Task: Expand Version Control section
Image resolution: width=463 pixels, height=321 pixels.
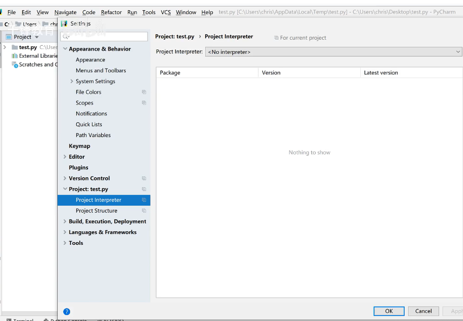Action: [x=65, y=178]
